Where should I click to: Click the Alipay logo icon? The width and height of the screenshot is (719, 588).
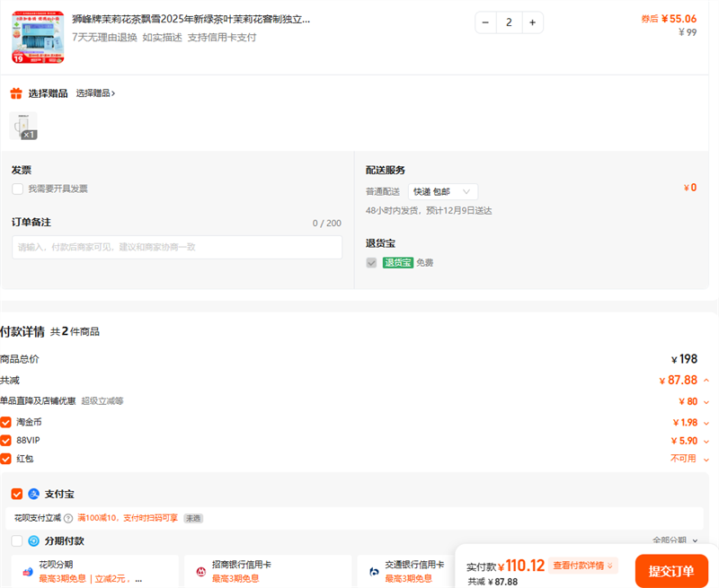[34, 494]
